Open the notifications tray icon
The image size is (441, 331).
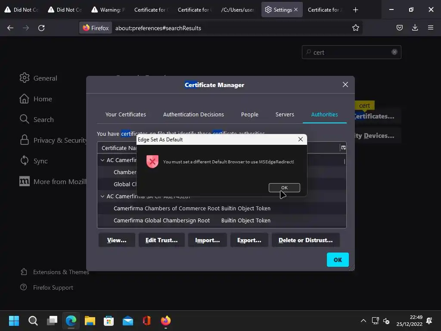[429, 321]
